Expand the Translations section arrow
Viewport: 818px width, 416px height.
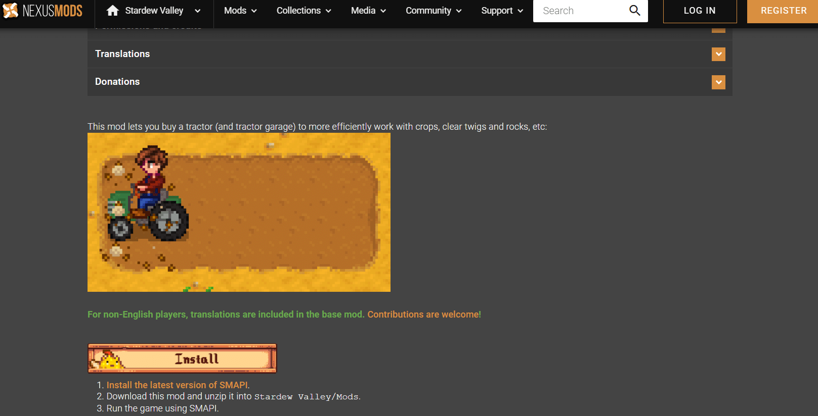click(718, 54)
